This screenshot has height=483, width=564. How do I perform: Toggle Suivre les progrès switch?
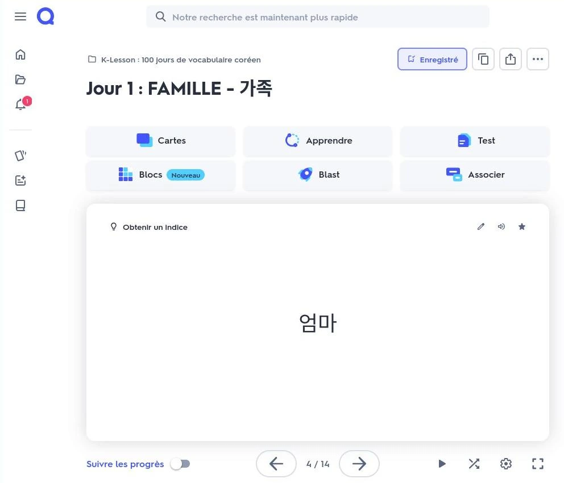(181, 464)
